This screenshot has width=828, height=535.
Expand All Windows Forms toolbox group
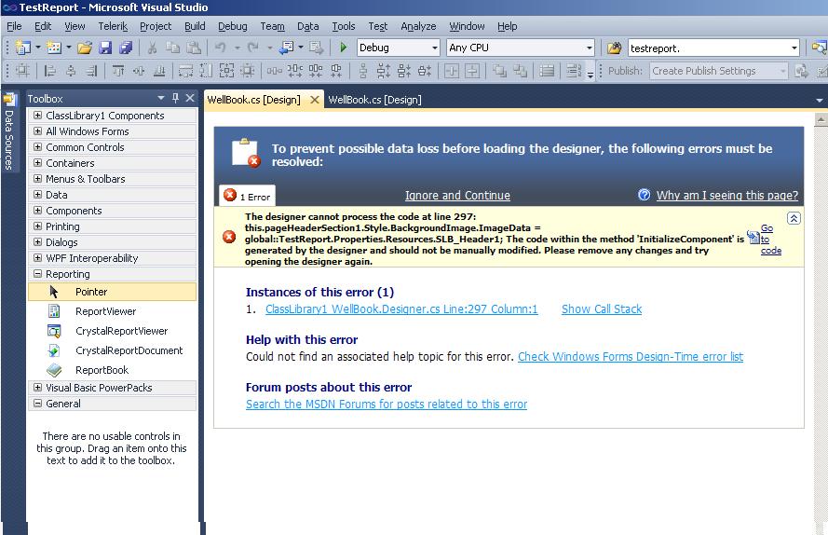(37, 131)
